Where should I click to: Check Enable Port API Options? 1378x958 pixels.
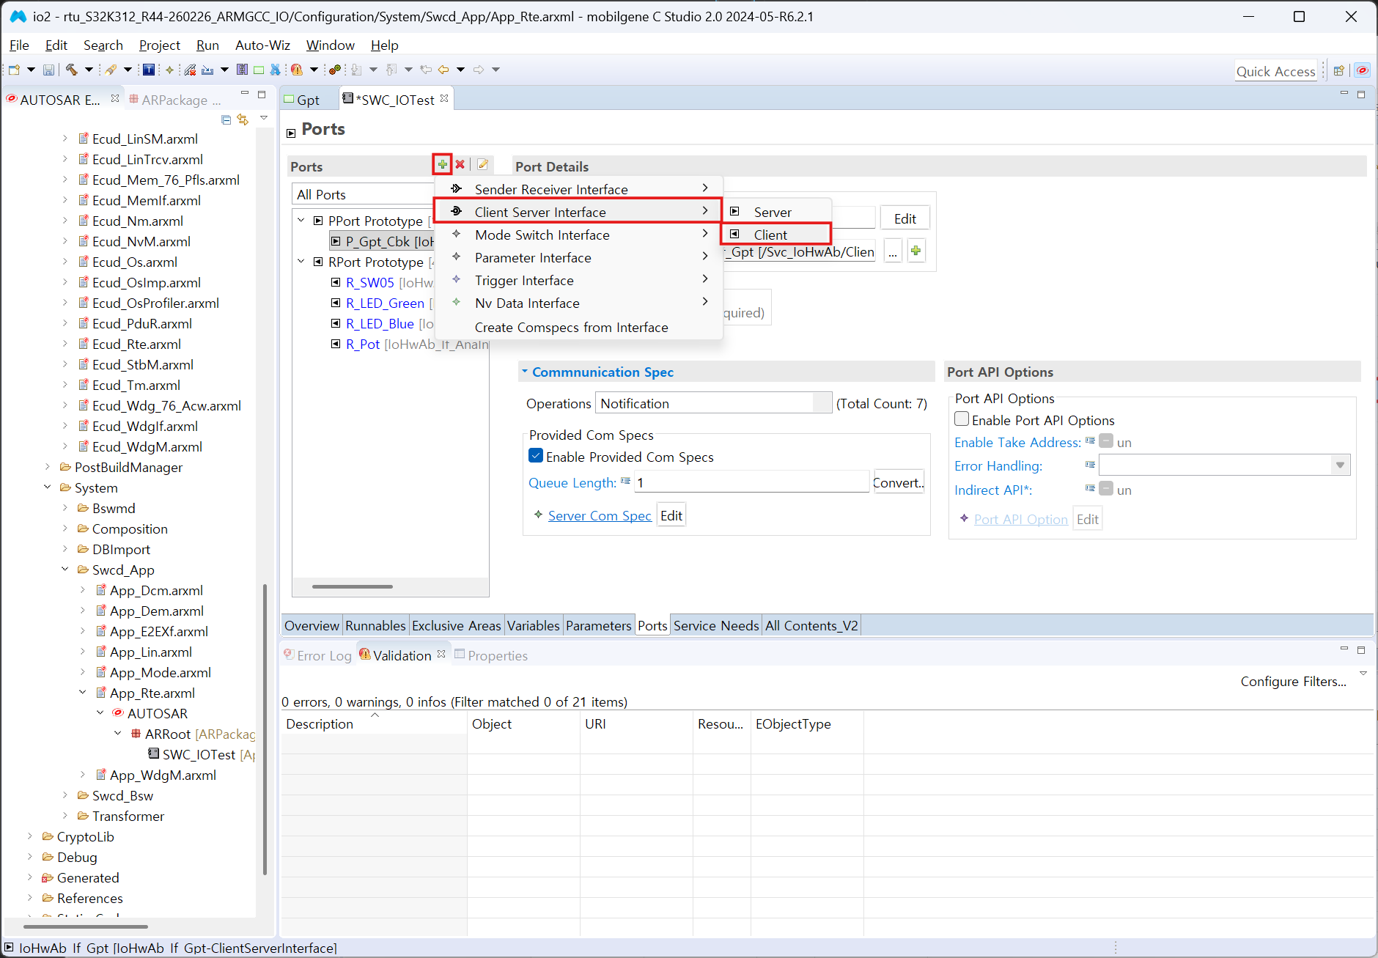962,420
